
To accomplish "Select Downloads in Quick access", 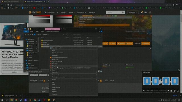I will tap(31, 41).
